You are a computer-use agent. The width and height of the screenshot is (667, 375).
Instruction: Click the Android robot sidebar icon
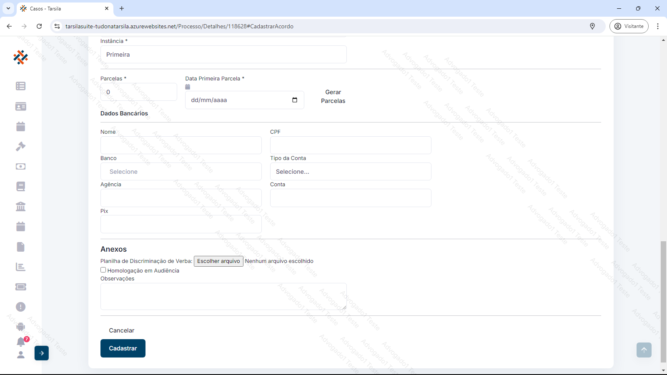point(20,327)
